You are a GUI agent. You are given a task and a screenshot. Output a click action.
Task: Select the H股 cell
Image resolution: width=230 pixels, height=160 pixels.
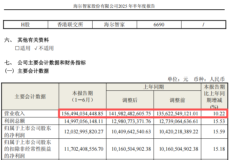pyautogui.click(x=25, y=24)
